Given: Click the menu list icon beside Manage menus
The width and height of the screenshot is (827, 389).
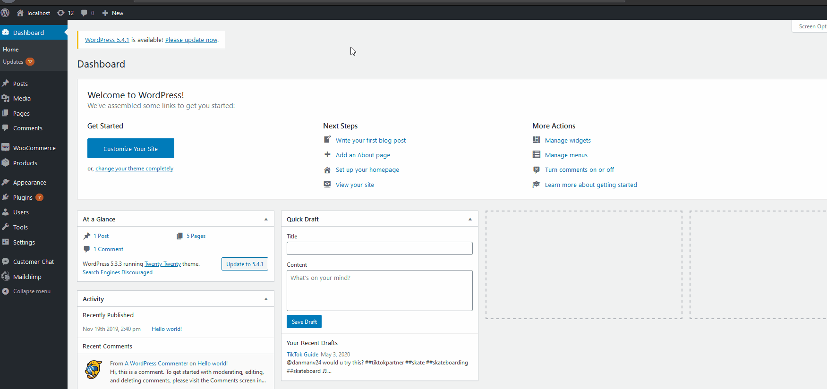Looking at the screenshot, I should click(x=537, y=154).
